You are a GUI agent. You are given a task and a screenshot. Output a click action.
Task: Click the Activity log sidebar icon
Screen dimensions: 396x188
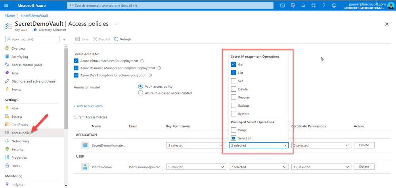(7, 56)
